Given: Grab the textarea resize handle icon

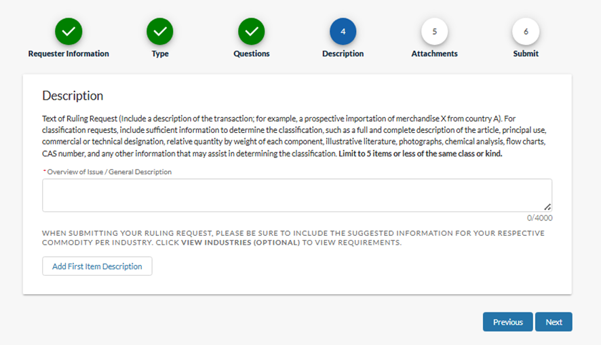Looking at the screenshot, I should [547, 207].
